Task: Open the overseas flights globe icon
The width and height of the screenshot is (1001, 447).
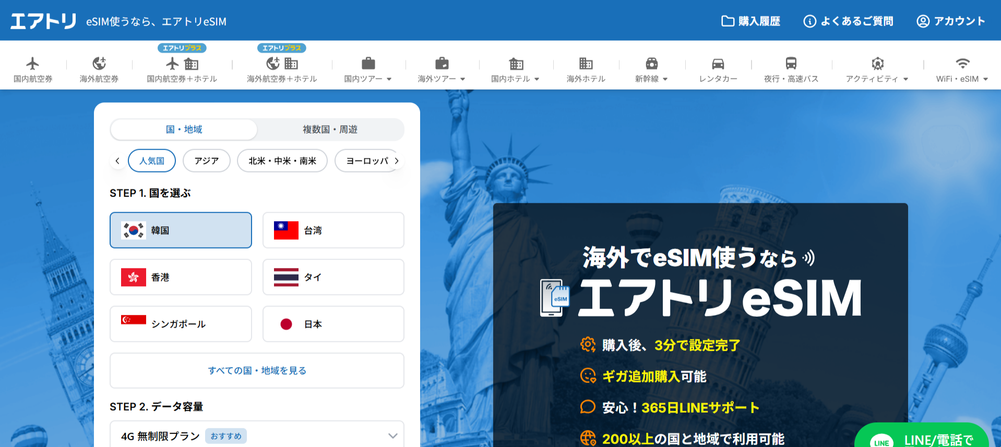Action: click(99, 64)
